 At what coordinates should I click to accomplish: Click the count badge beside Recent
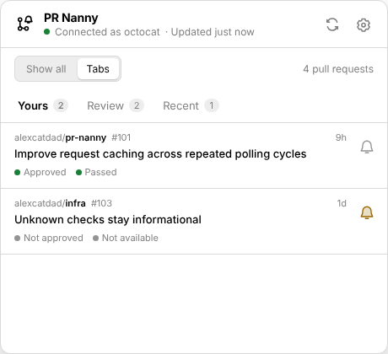212,105
